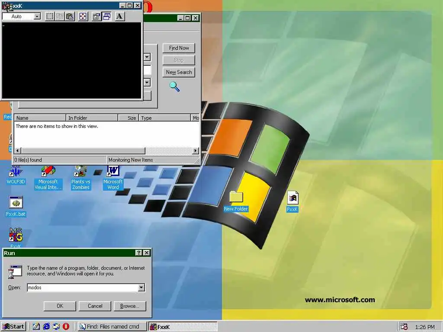Switch FxxK window to full screen

[x=83, y=16]
